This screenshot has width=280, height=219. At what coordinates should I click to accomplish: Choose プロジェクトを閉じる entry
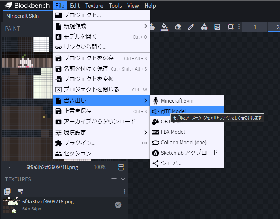101,89
